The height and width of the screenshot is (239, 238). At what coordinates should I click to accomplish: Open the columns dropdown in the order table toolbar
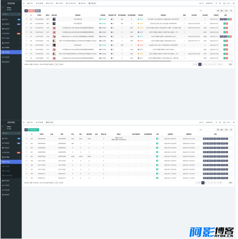click(x=222, y=11)
